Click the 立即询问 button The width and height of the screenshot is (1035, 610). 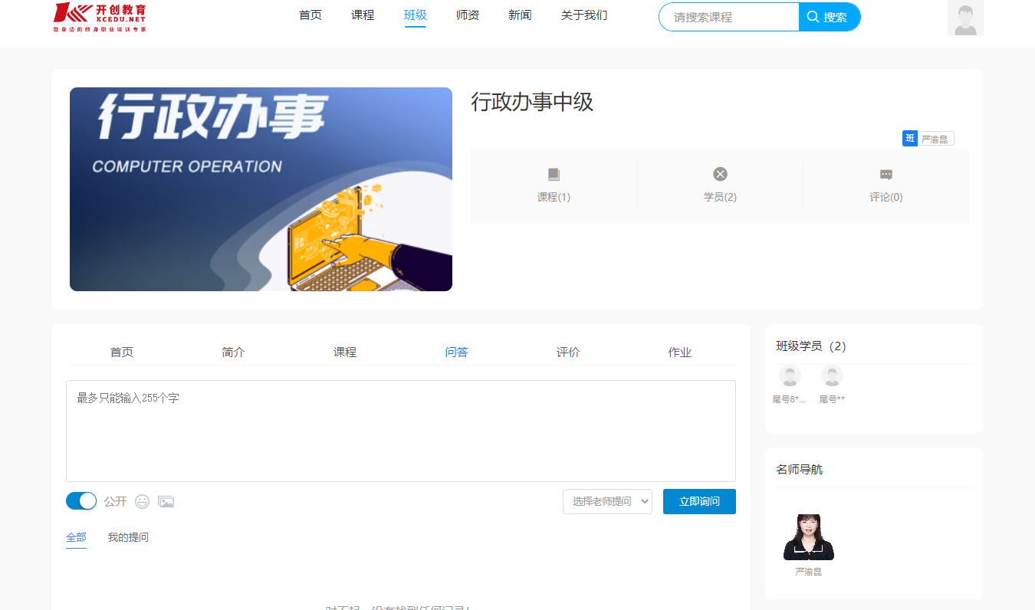pos(699,501)
